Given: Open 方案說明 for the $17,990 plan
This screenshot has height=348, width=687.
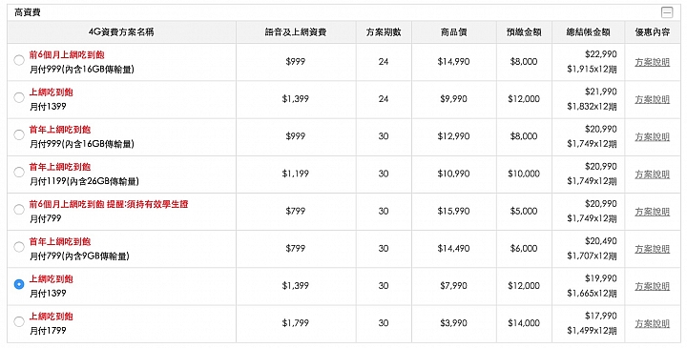Looking at the screenshot, I should pos(653,323).
